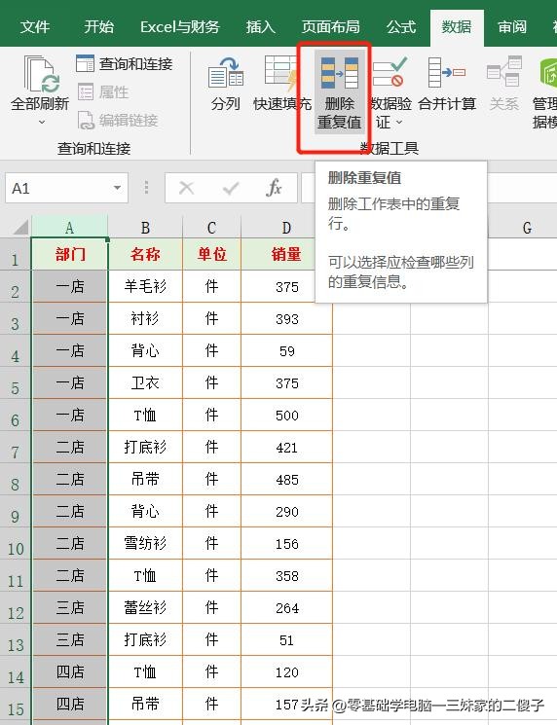Open Queries and Connections pane button
The width and height of the screenshot is (557, 725).
coord(125,64)
